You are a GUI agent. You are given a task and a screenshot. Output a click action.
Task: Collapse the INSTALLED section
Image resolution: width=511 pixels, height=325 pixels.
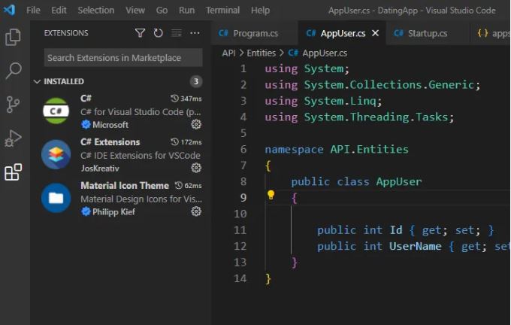[x=37, y=81]
